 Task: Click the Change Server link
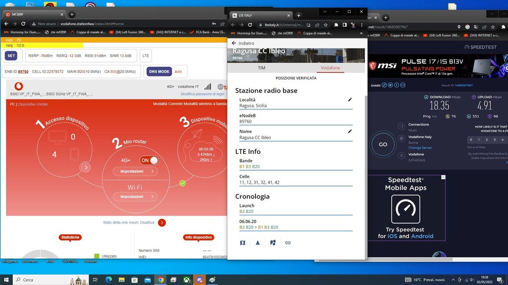coord(420,147)
